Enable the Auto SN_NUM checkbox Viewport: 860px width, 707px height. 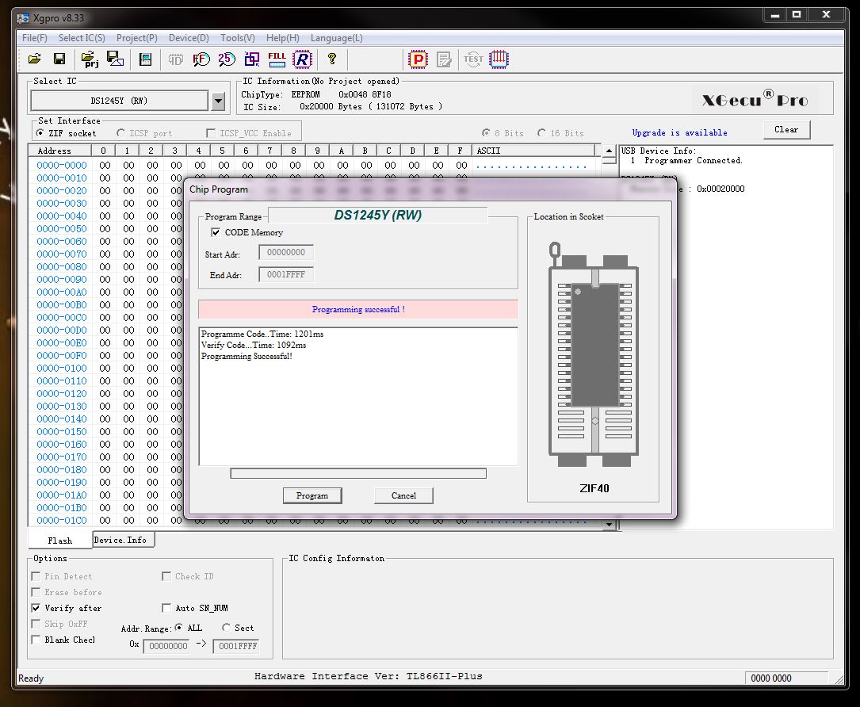tap(166, 608)
